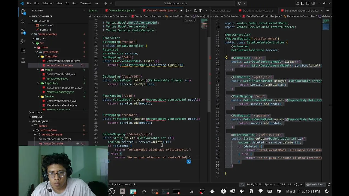Change indentation via Spaces: 4
349x196 pixels.
click(270, 185)
